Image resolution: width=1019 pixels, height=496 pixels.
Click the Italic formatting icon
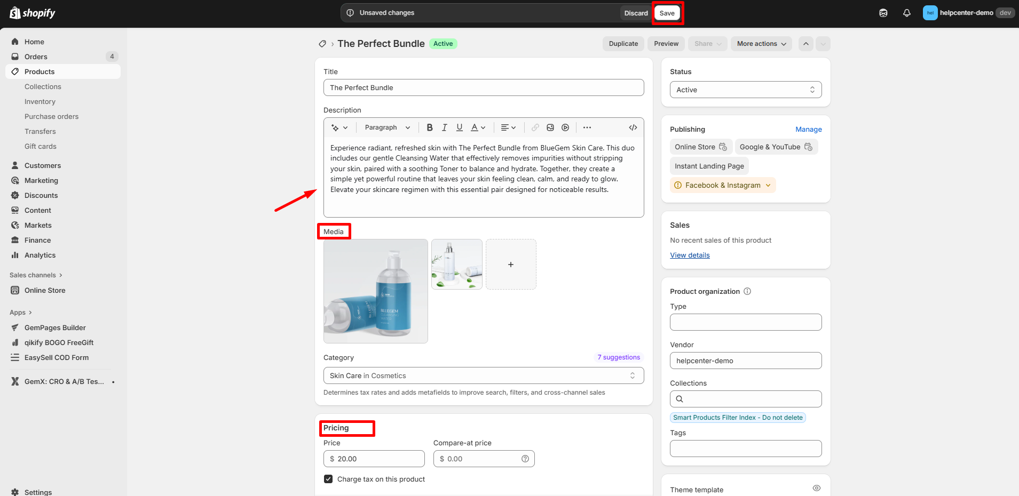444,127
